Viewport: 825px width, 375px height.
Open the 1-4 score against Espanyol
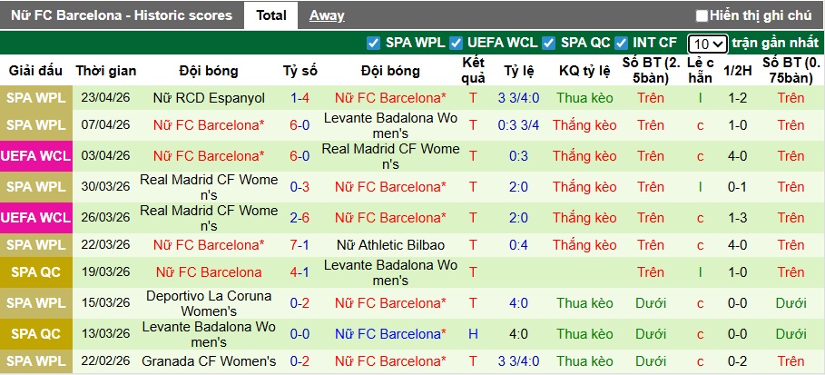point(300,98)
